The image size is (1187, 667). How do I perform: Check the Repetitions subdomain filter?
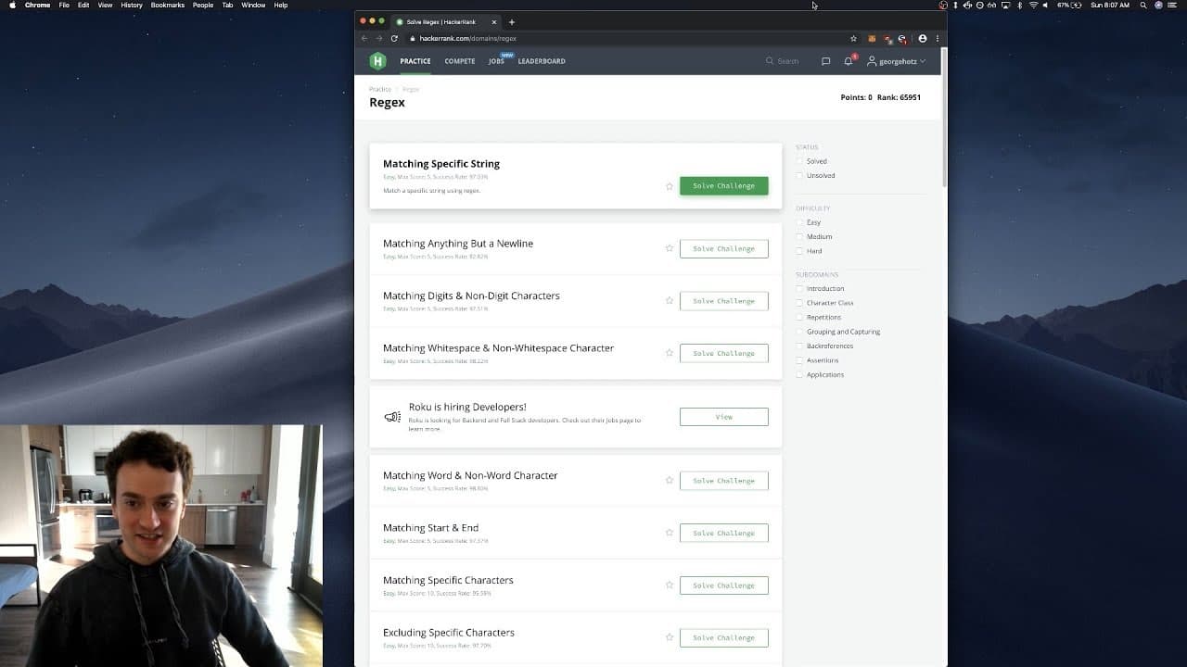[x=799, y=317]
